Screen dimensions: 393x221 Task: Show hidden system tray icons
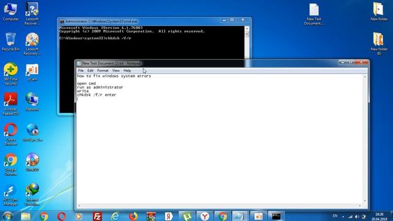[x=343, y=217]
